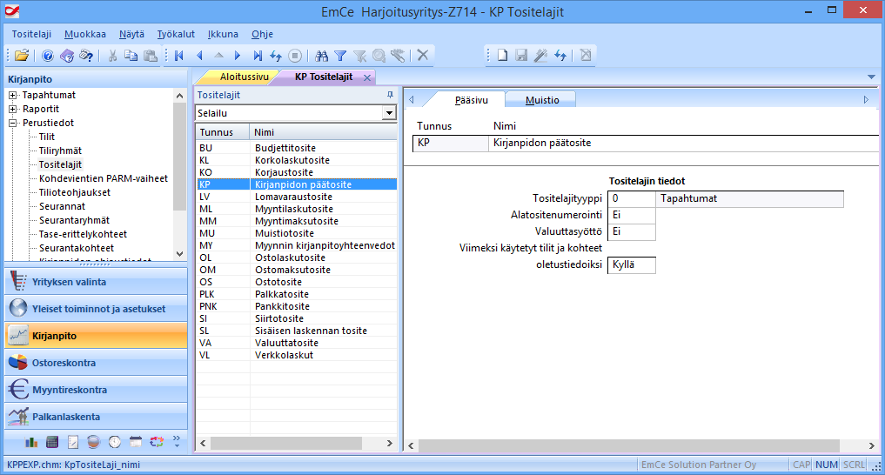
Task: Select Seurantakohteet in the tree
Action: pyautogui.click(x=77, y=248)
